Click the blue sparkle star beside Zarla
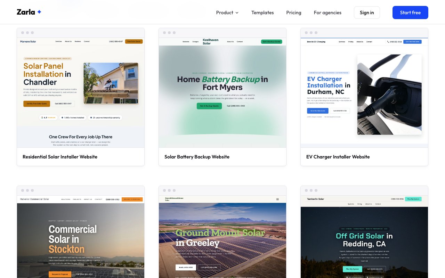 click(39, 12)
